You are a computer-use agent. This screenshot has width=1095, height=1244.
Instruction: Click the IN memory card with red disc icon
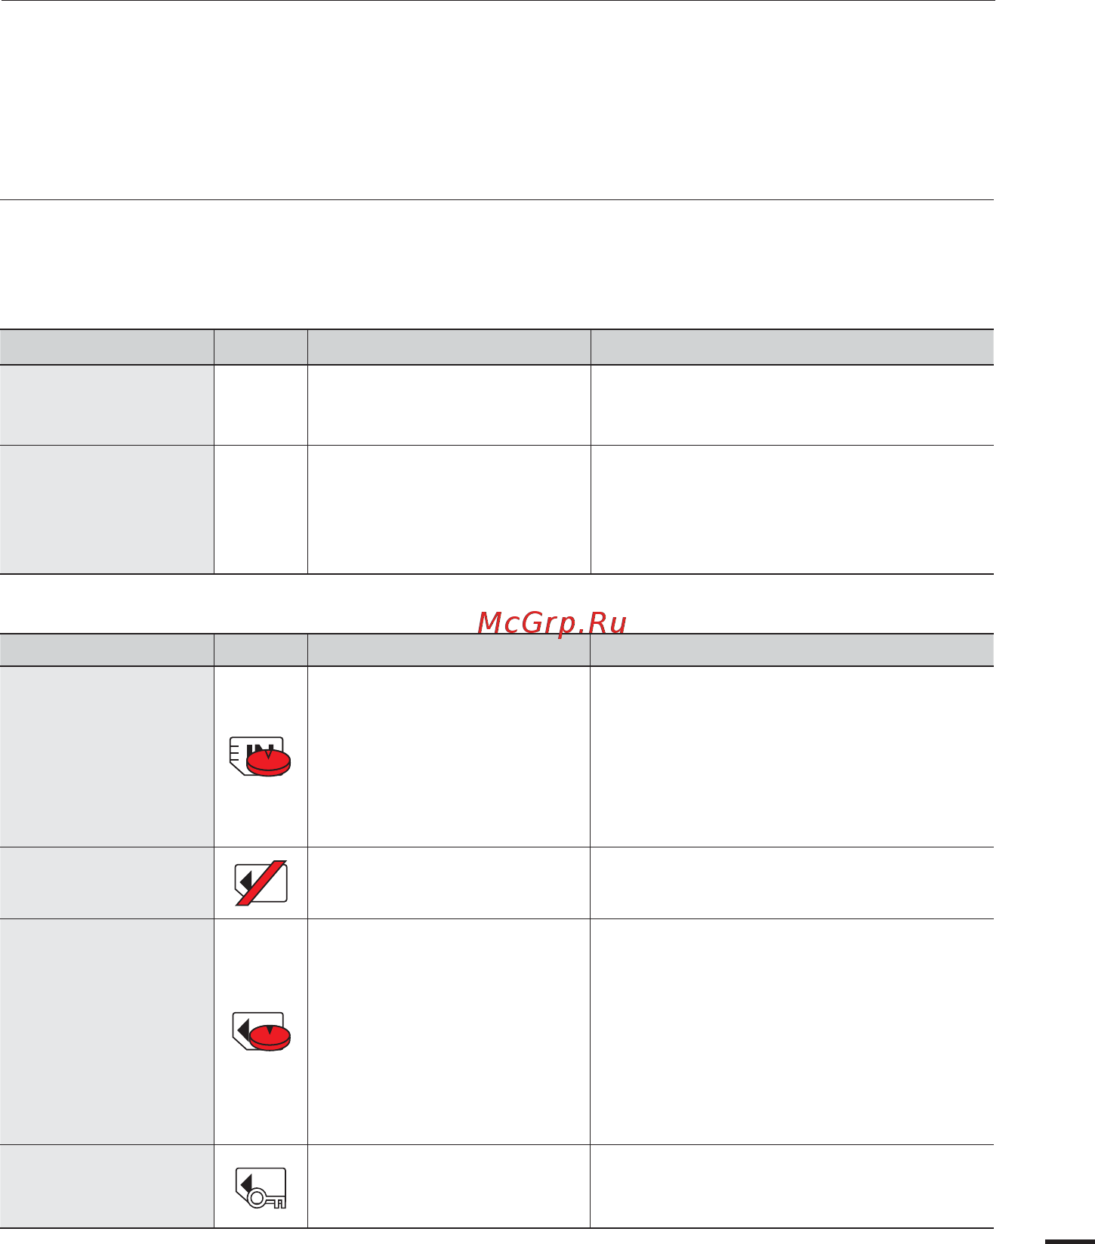pos(260,757)
